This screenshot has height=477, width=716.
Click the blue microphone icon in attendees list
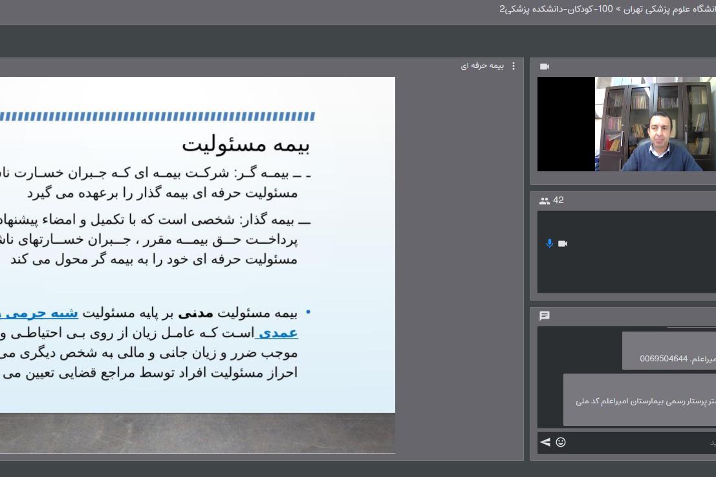pyautogui.click(x=550, y=244)
